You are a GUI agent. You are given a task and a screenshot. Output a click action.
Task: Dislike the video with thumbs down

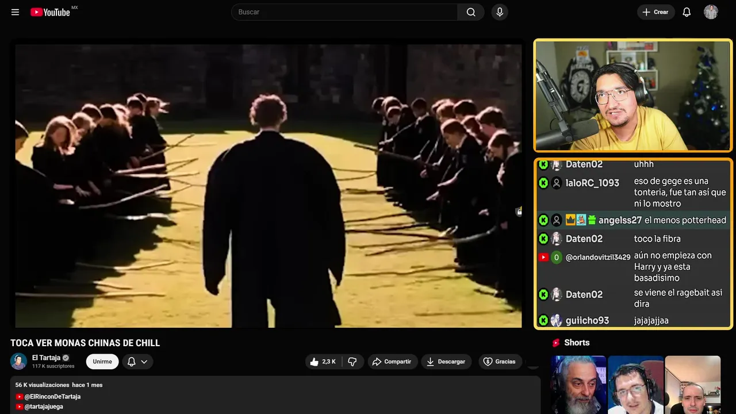pyautogui.click(x=353, y=362)
